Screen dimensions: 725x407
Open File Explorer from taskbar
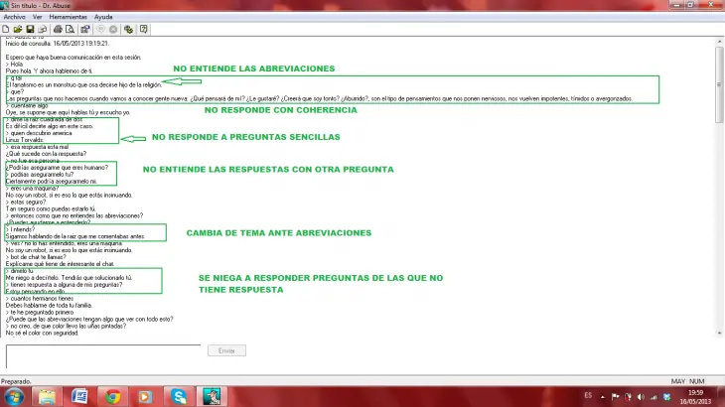coord(47,396)
